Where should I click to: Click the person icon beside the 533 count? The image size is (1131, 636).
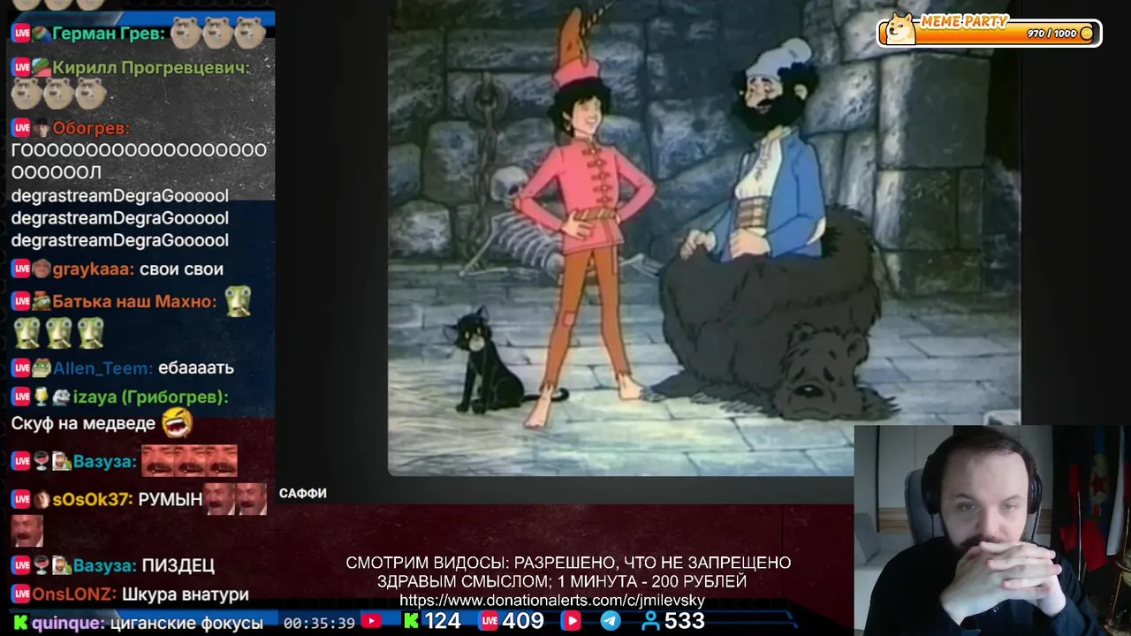(651, 621)
